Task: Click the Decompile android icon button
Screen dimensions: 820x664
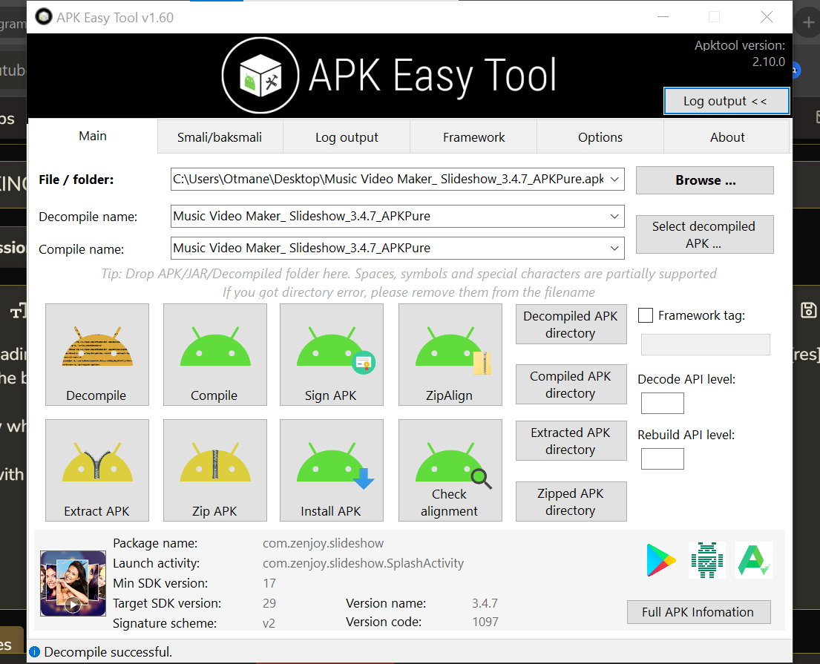Action: (x=97, y=355)
